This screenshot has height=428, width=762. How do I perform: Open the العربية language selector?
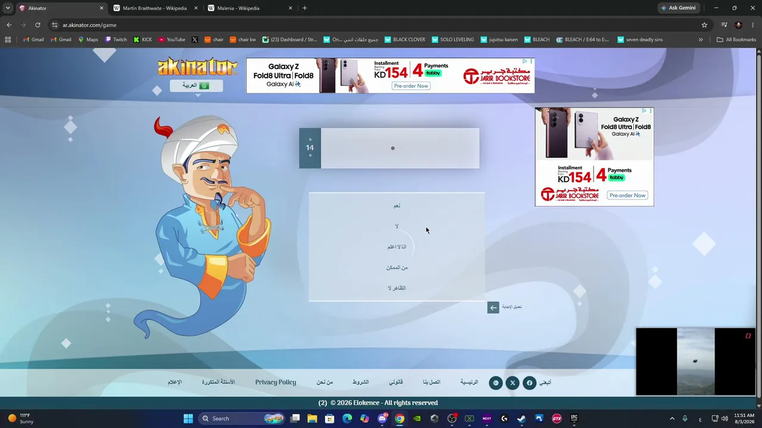(x=196, y=86)
